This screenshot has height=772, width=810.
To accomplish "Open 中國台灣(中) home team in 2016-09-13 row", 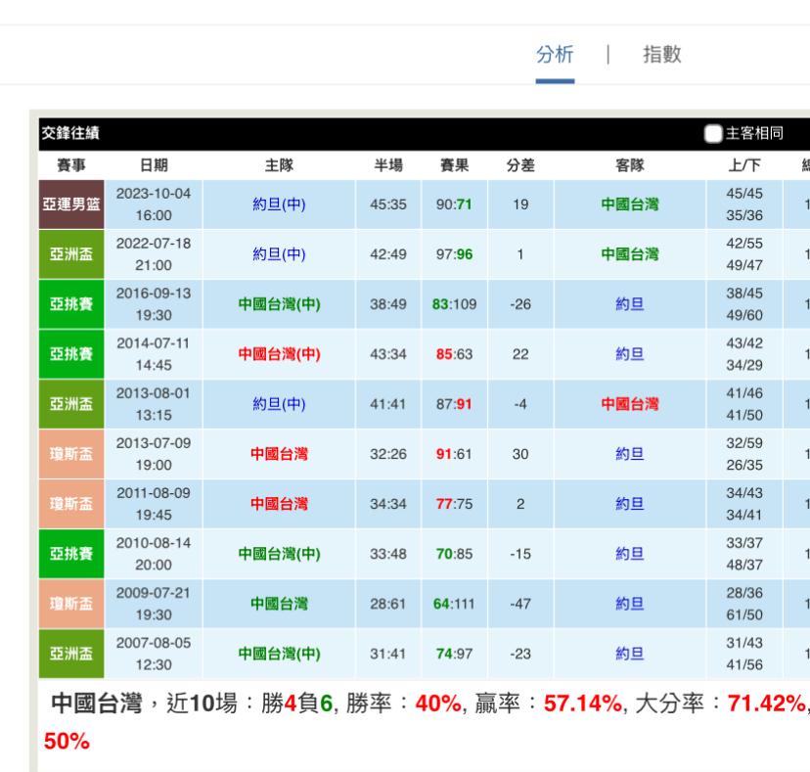I will point(279,304).
